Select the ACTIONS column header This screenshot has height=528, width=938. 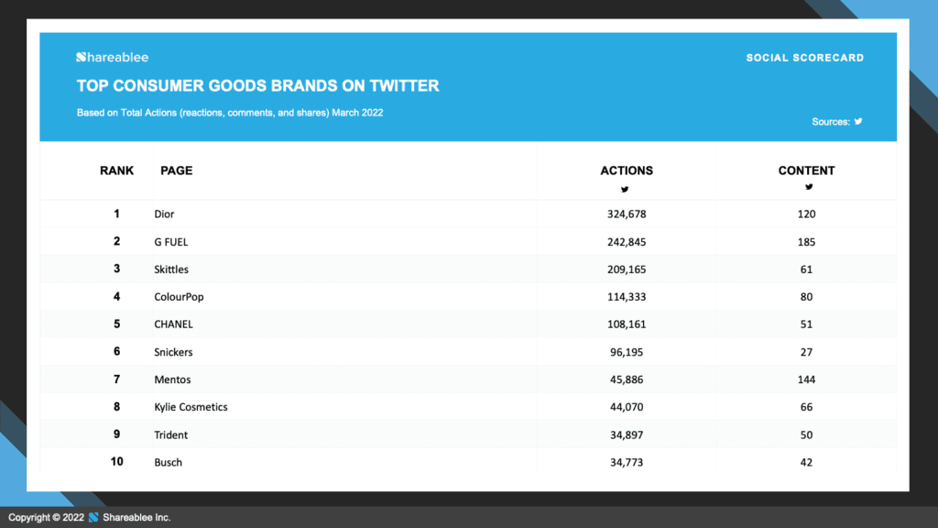point(627,170)
